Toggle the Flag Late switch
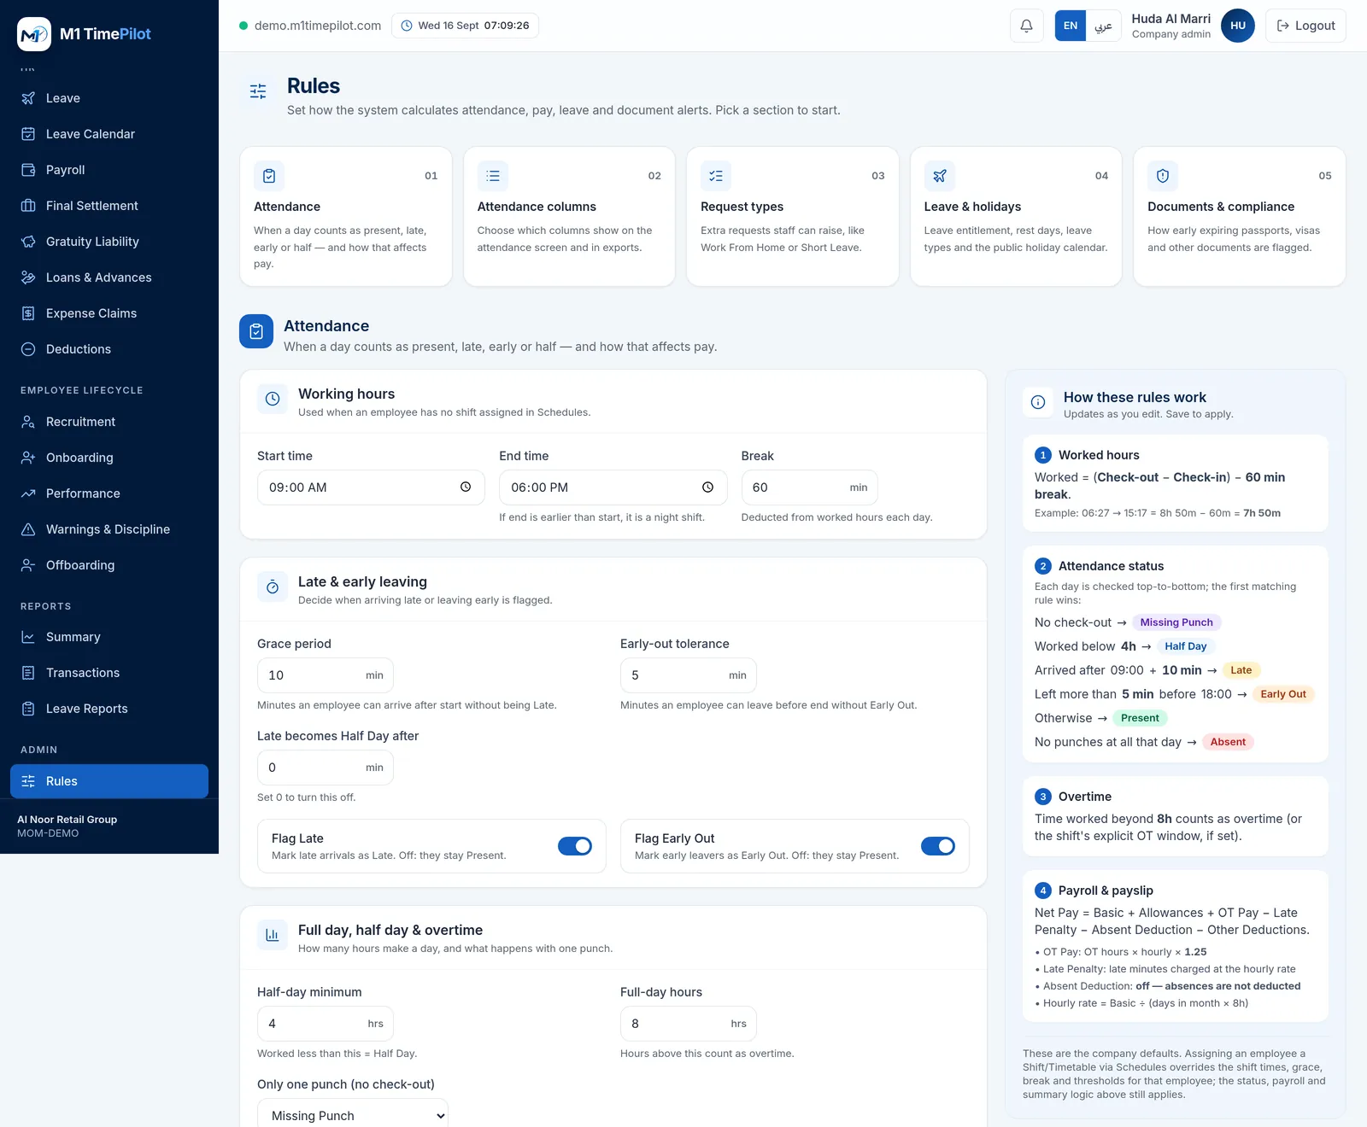The image size is (1367, 1127). tap(575, 846)
